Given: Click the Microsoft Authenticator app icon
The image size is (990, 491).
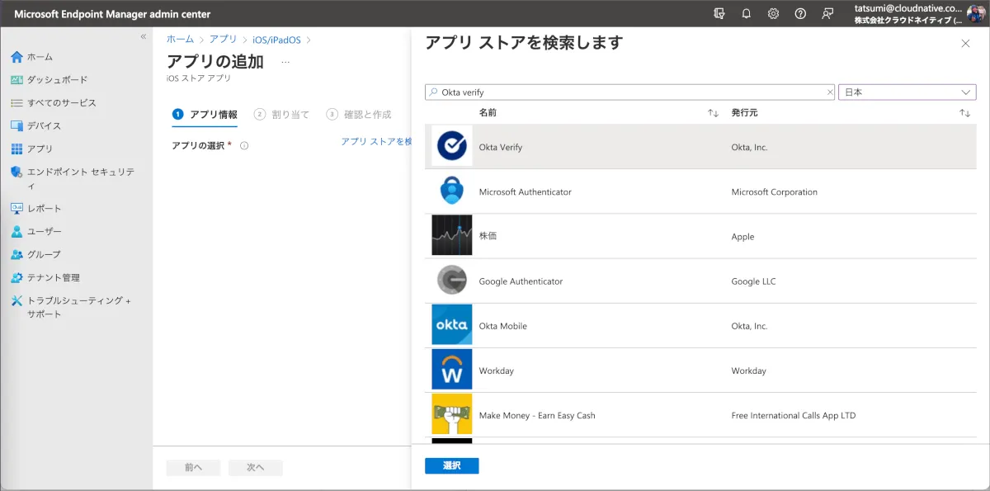Looking at the screenshot, I should [x=451, y=191].
